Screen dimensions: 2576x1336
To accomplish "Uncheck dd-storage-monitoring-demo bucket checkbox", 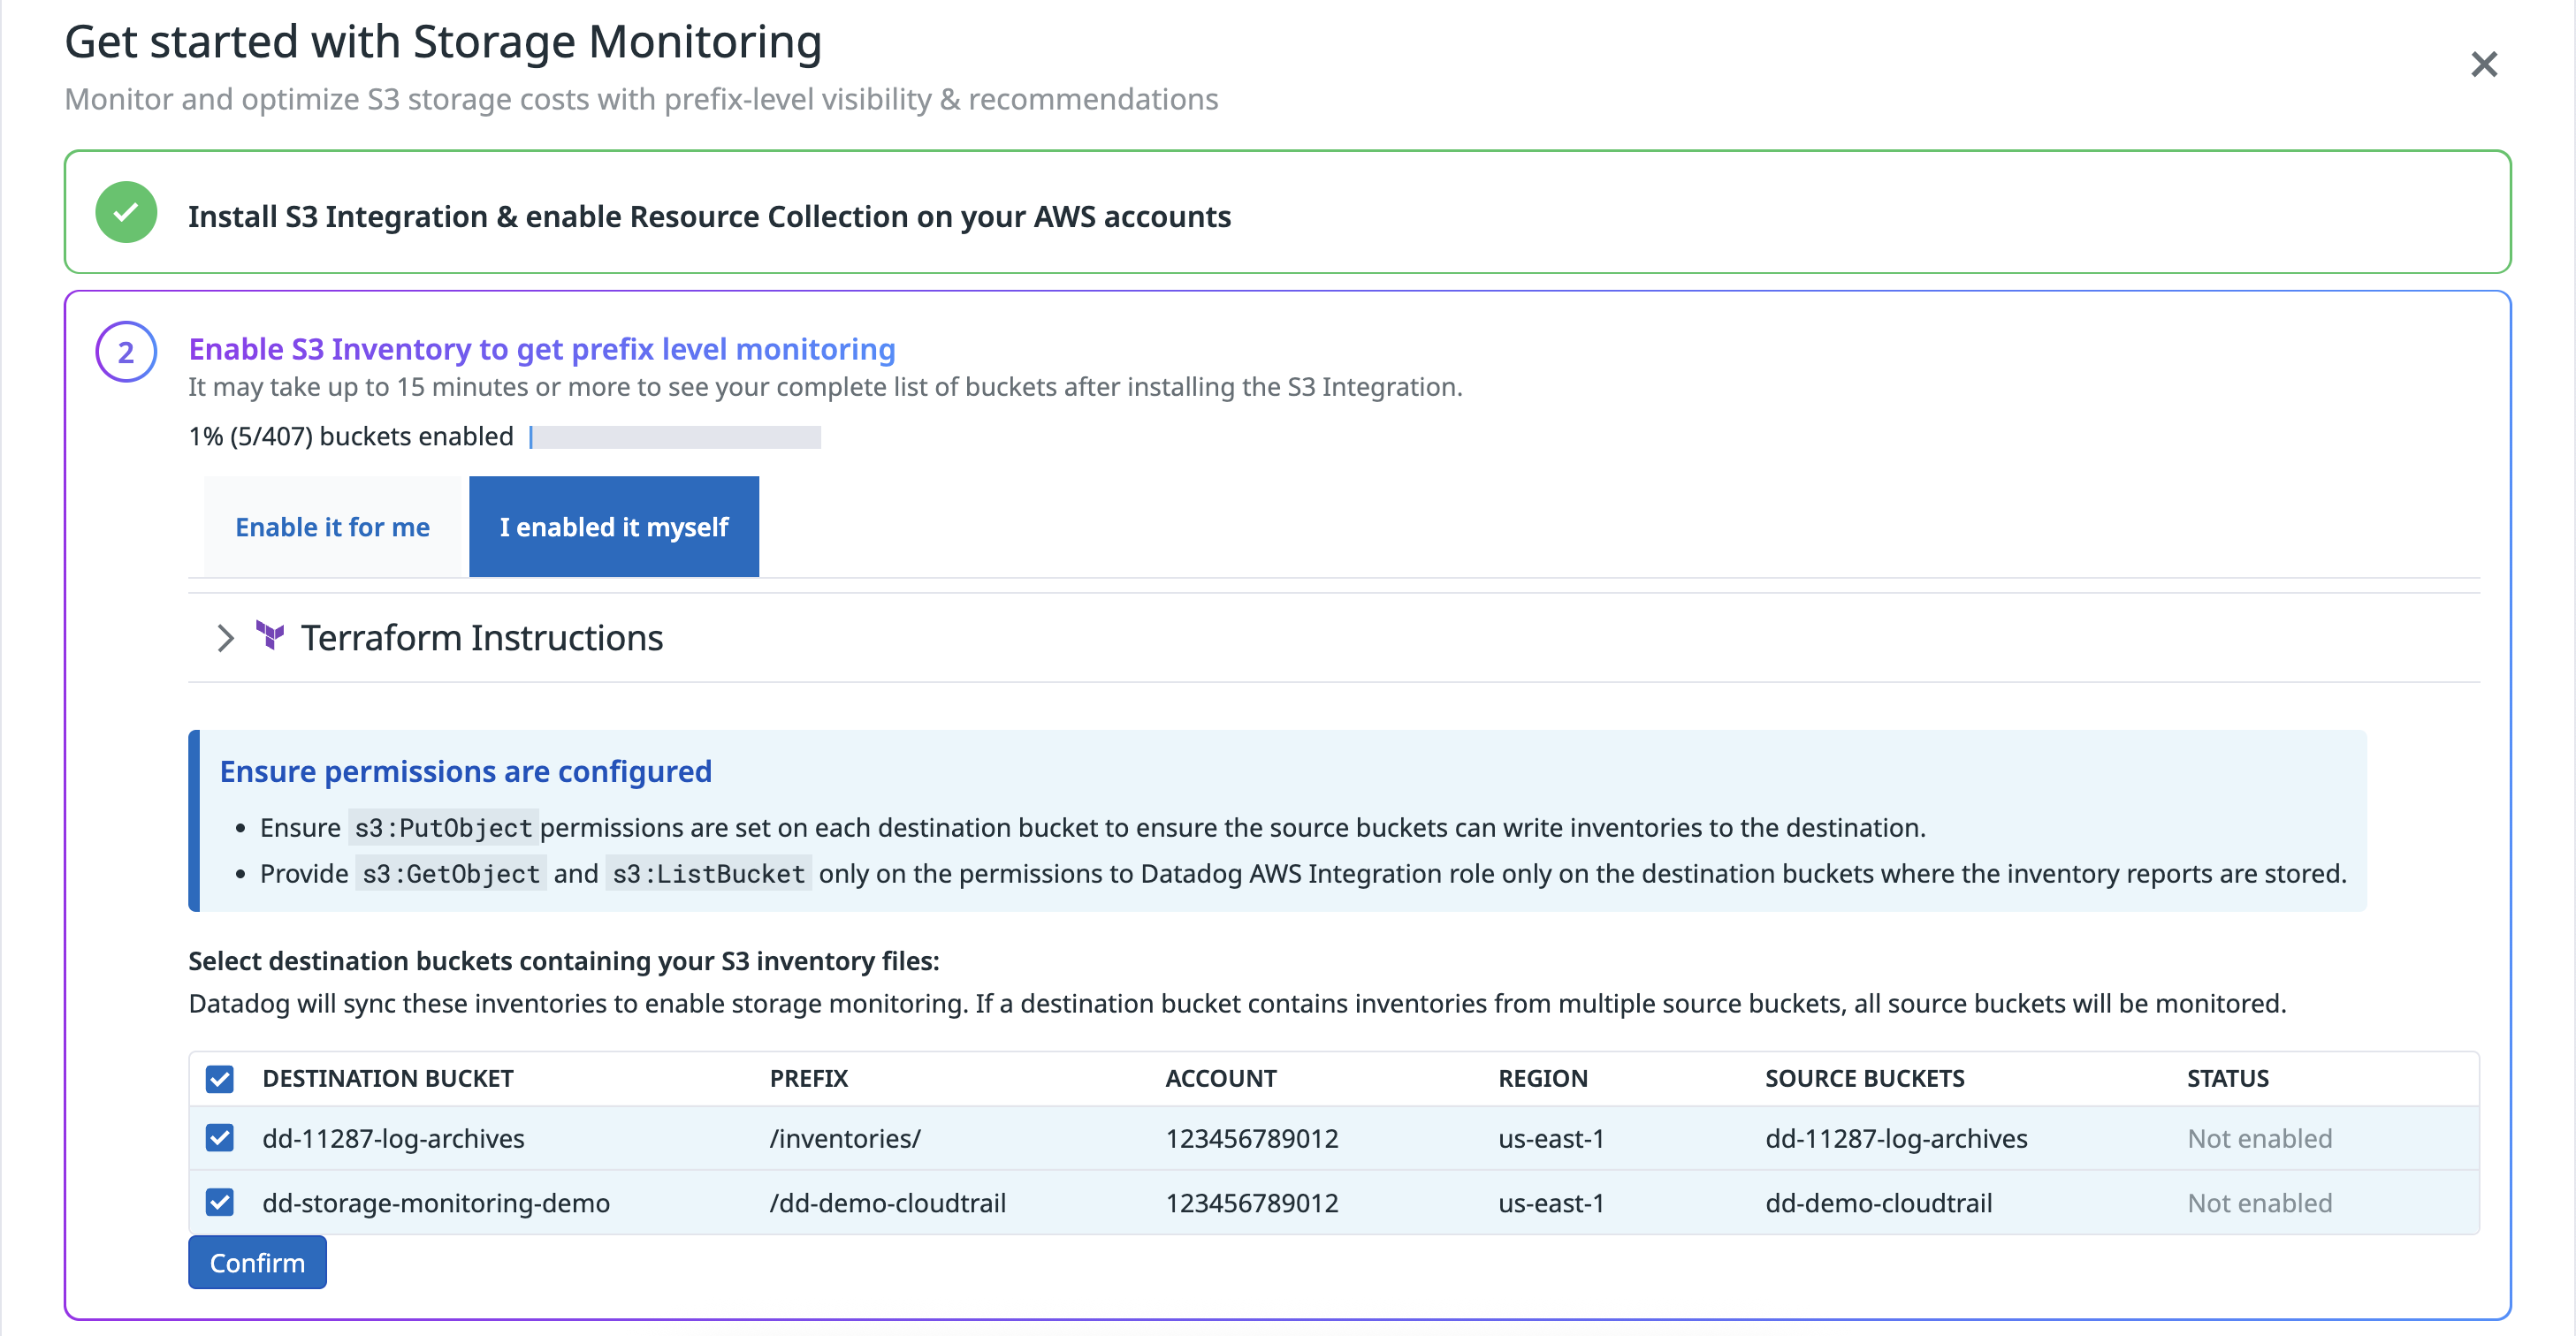I will (220, 1202).
